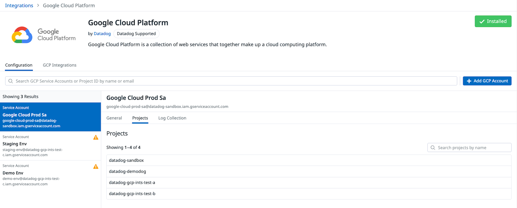517x208 pixels.
Task: Open the Log Collection tab
Action: coord(172,118)
